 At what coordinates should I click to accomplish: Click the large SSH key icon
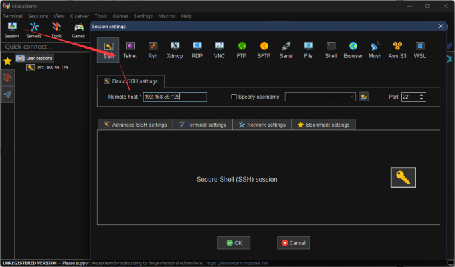coord(403,178)
